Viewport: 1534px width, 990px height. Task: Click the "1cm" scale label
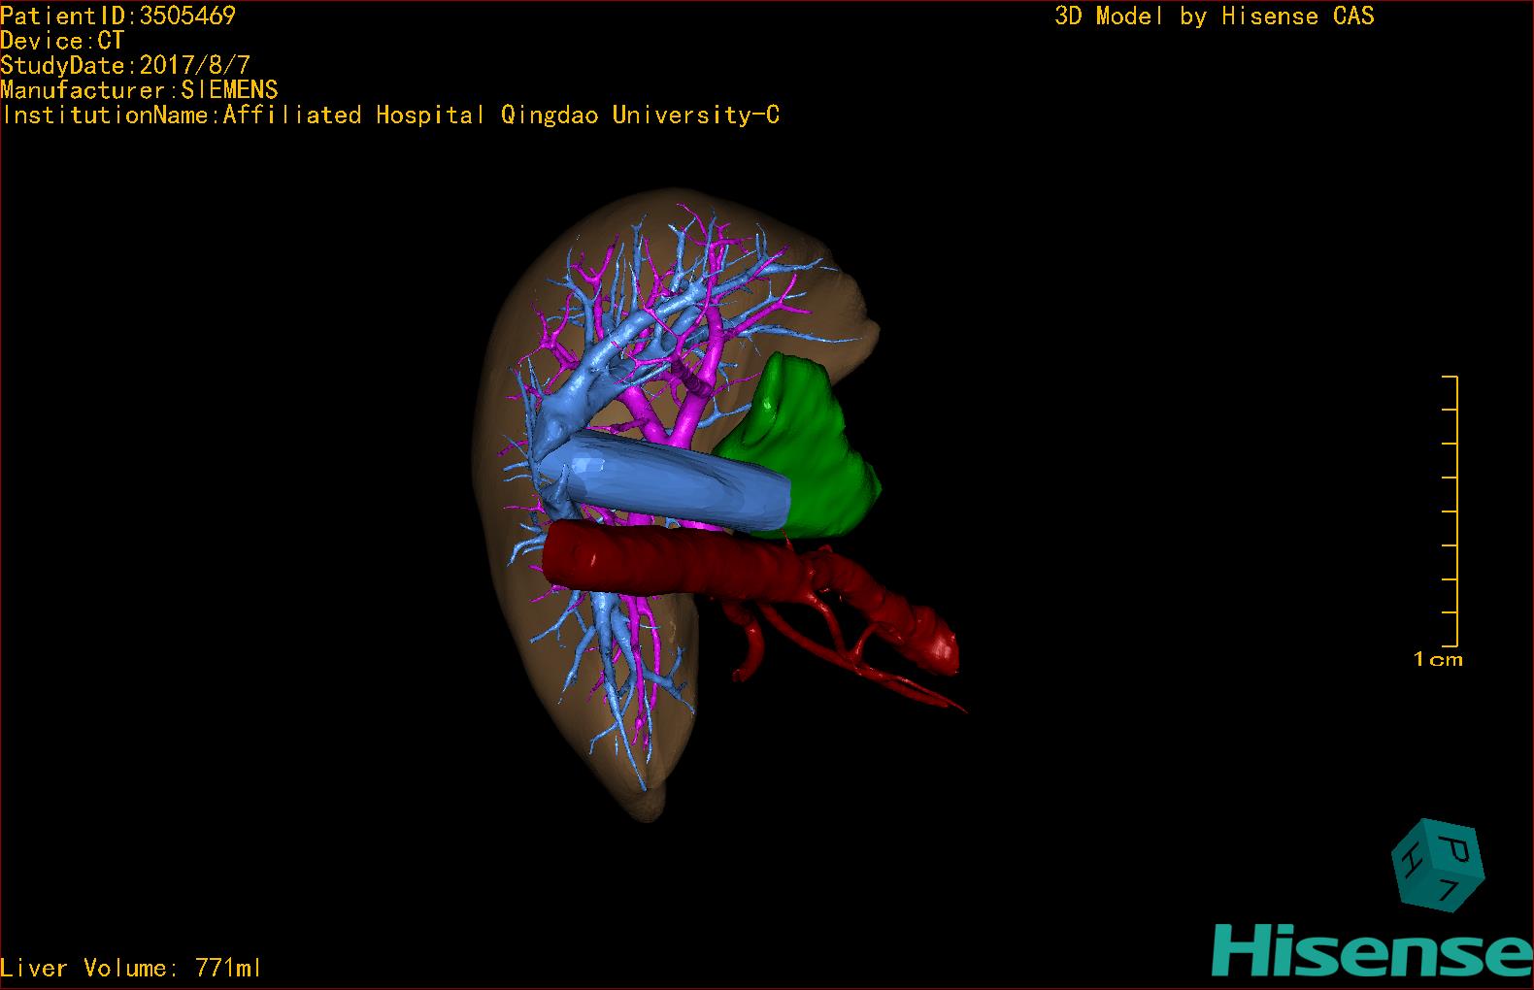click(x=1438, y=660)
